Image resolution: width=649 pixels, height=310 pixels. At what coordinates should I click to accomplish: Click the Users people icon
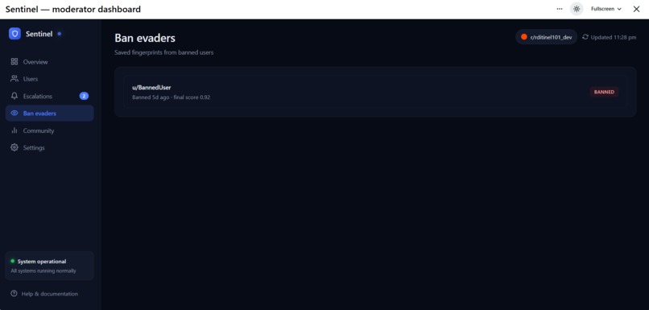(14, 79)
